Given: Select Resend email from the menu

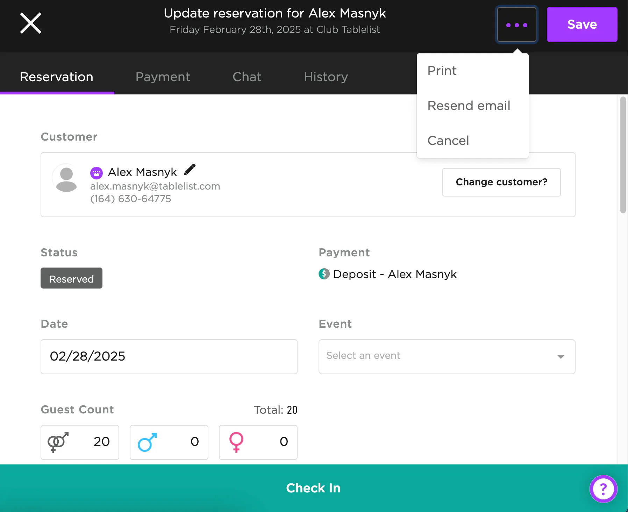Looking at the screenshot, I should click(469, 106).
